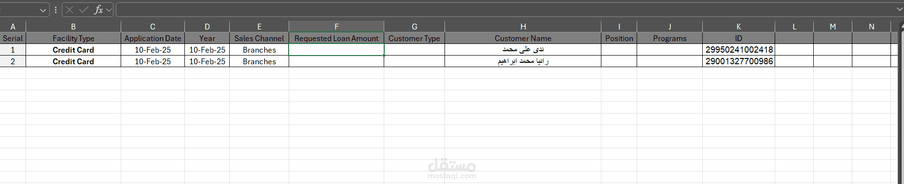Viewport: 904px width, 184px height.
Task: Select column K header
Action: point(739,27)
